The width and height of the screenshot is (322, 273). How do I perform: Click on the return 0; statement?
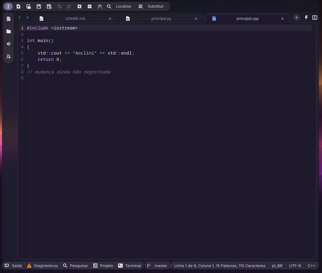click(x=49, y=59)
